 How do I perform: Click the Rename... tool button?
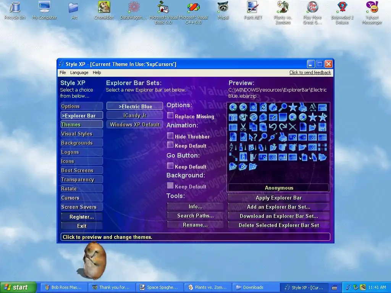coord(195,225)
